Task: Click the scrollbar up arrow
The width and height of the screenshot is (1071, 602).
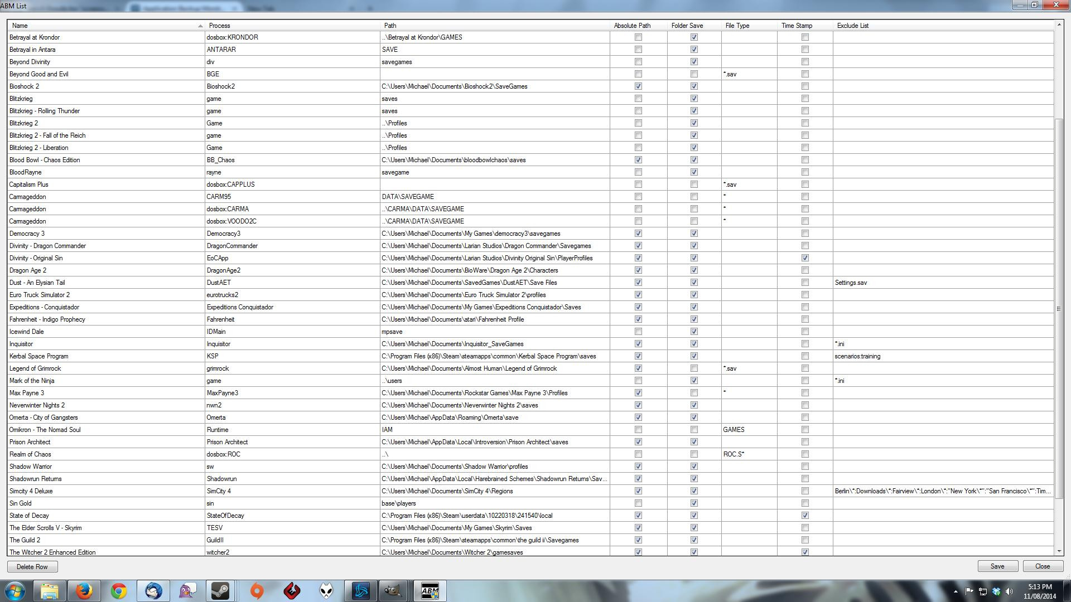Action: click(1059, 25)
